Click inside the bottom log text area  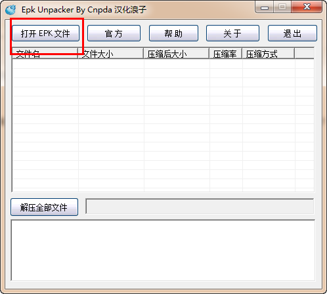point(163,250)
